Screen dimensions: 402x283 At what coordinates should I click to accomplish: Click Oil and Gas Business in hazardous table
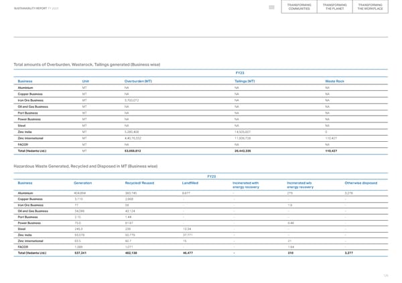point(33,211)
